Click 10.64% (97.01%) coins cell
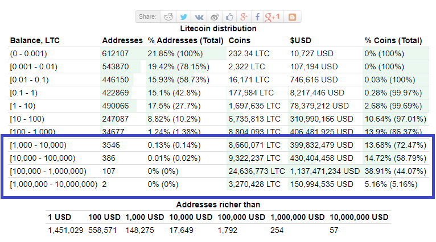The width and height of the screenshot is (436, 242). point(396,119)
